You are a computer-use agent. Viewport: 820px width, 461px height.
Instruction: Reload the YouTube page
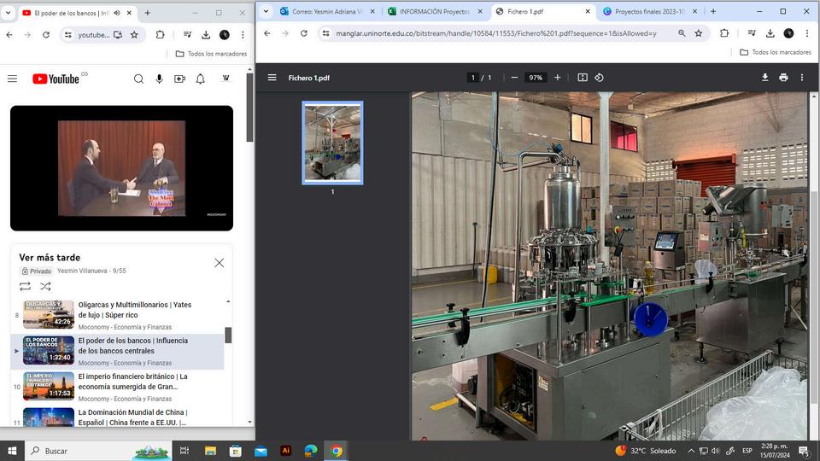coord(46,34)
